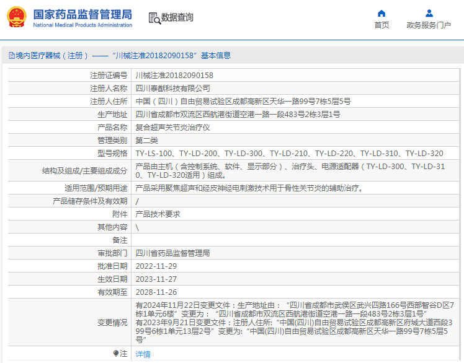Click the 附件 row label

pyautogui.click(x=120, y=214)
